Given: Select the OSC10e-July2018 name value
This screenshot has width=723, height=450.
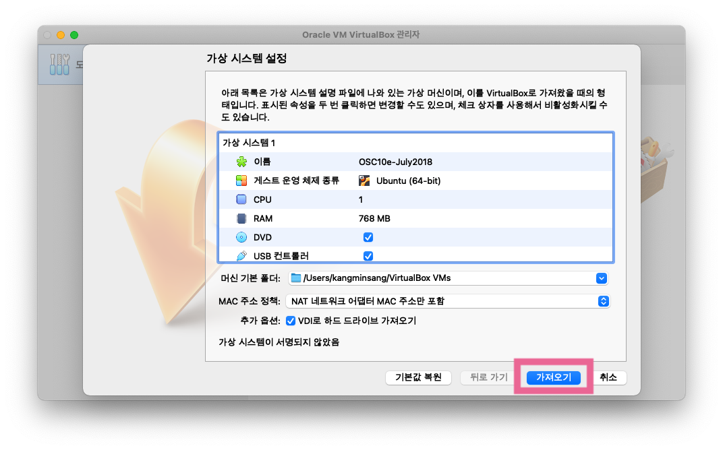Looking at the screenshot, I should click(x=395, y=162).
